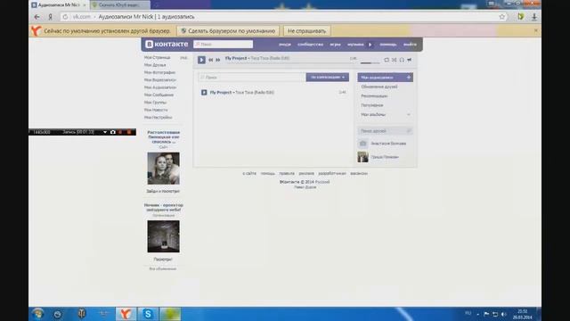Click Сделать браузером по умолчанию button
Image resolution: width=570 pixels, height=321 pixels.
pos(228,31)
